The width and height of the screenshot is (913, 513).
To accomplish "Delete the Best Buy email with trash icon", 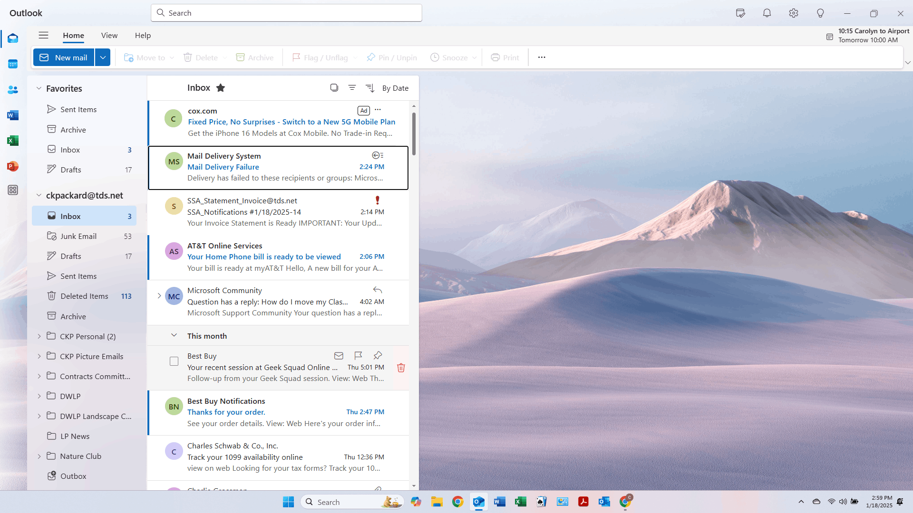I will point(401,368).
